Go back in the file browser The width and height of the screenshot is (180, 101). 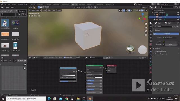click(x=3, y=11)
